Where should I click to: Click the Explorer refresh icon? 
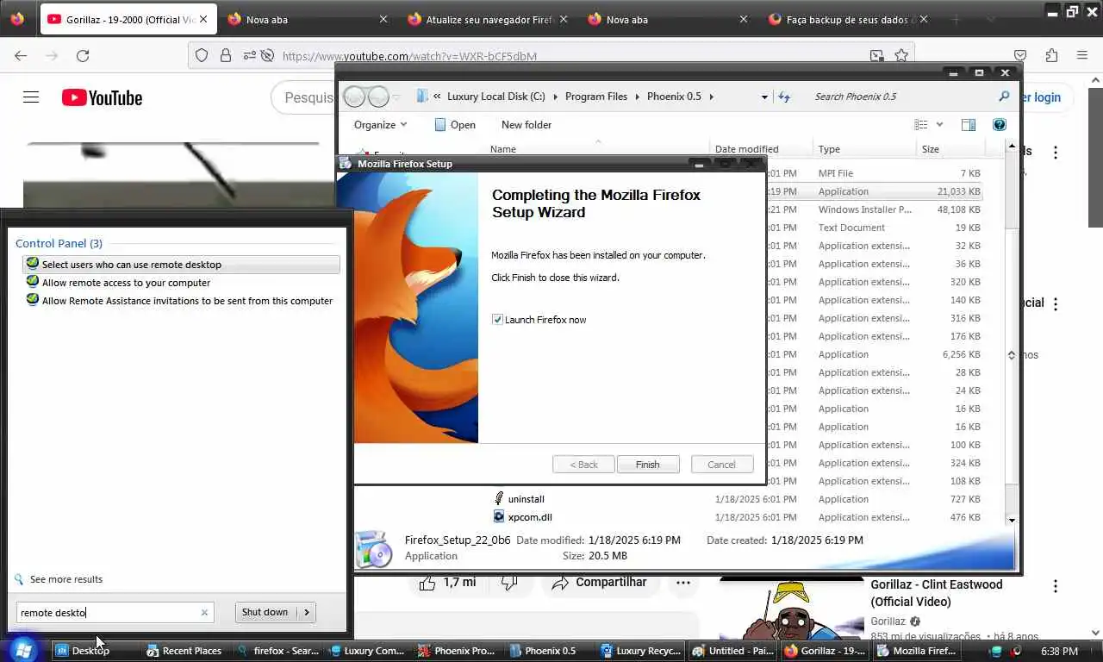tap(784, 97)
